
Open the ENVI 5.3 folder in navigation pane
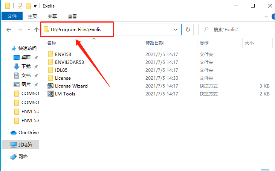tap(27, 120)
